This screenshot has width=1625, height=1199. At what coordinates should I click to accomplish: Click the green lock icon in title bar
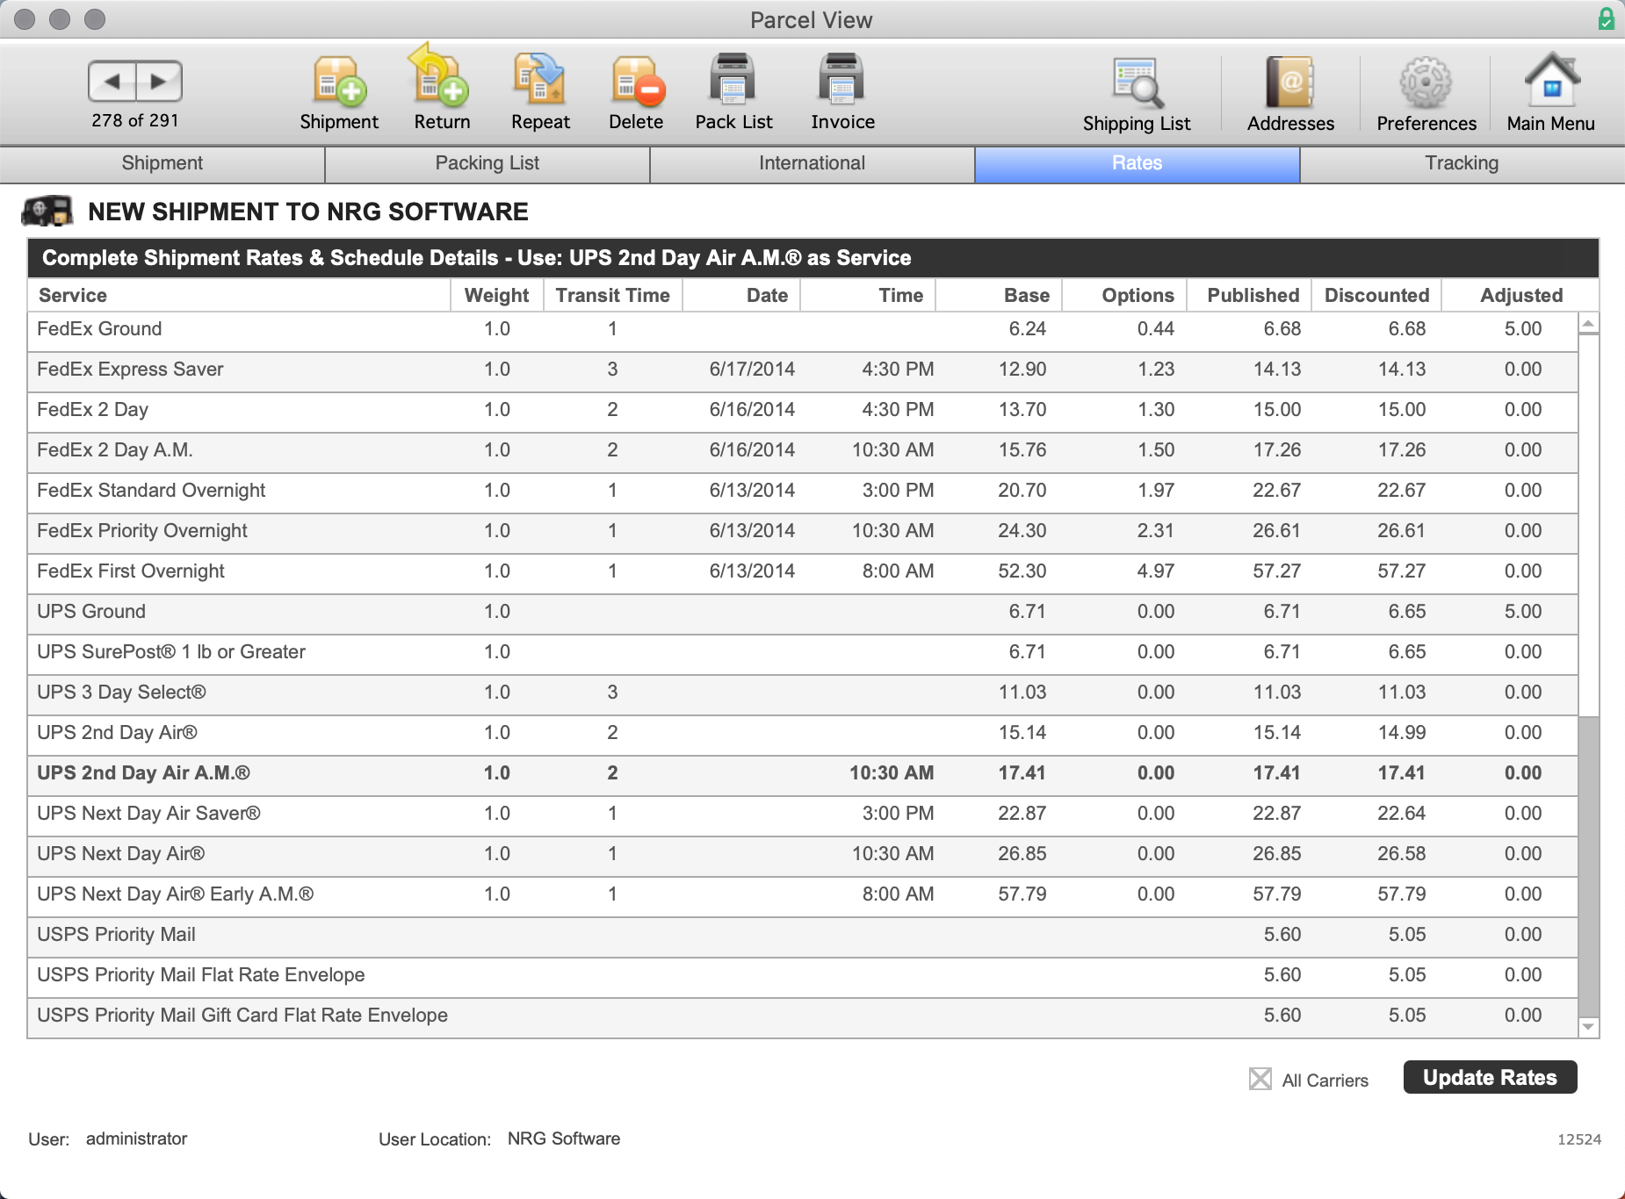click(1607, 18)
